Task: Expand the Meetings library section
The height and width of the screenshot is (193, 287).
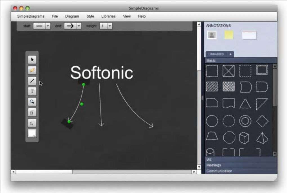Action: pyautogui.click(x=241, y=165)
